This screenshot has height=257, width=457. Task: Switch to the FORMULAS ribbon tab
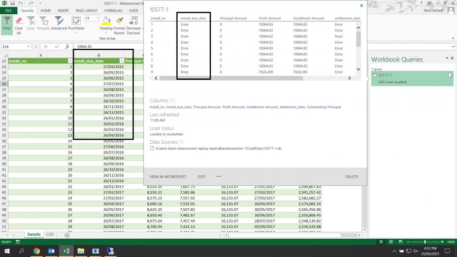[x=113, y=11]
